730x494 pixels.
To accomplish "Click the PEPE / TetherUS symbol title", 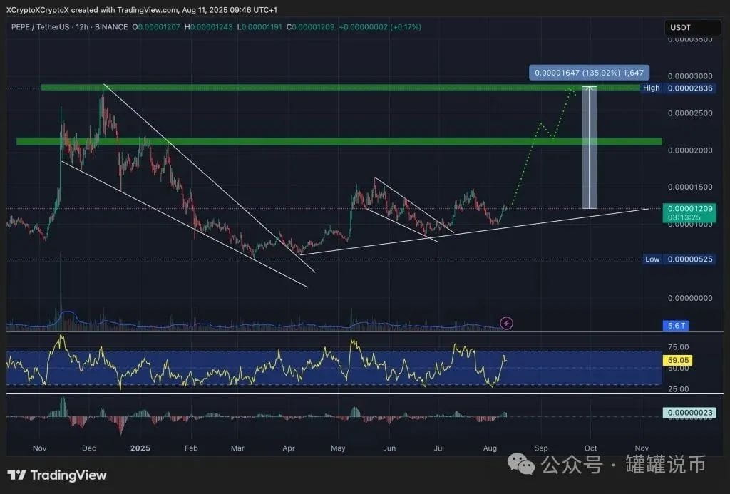I will 41,27.
